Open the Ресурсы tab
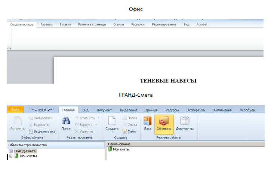 172,110
